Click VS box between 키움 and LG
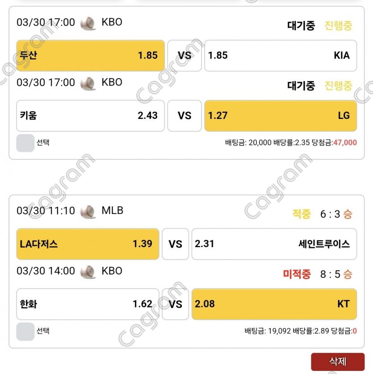 coord(184,115)
